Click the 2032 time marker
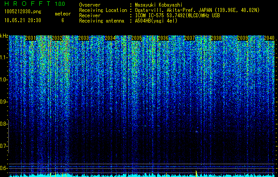278x177 pixels. click(57, 38)
